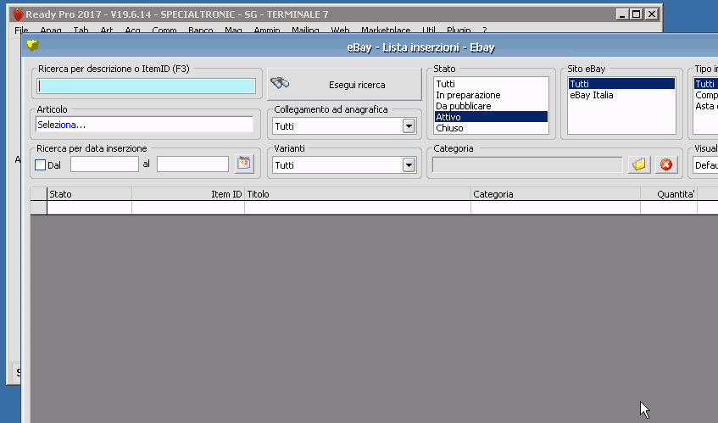Image resolution: width=718 pixels, height=423 pixels.
Task: Open the Ammin menu
Action: (267, 31)
